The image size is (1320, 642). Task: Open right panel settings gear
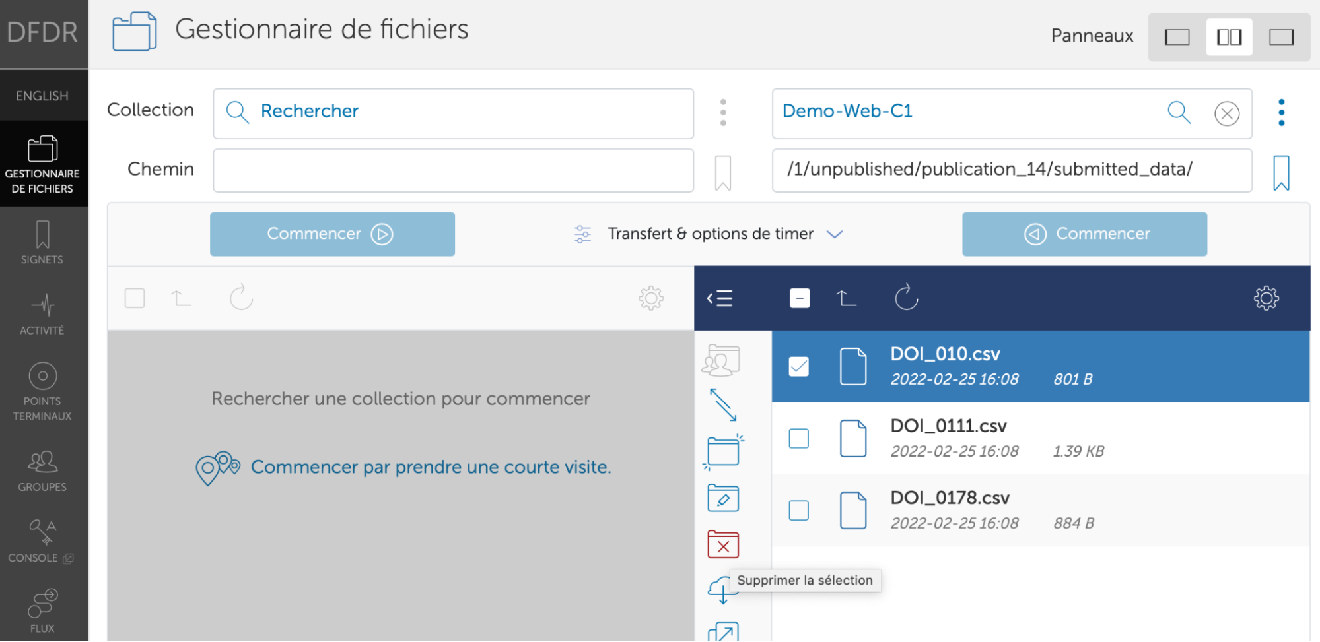tap(1266, 298)
